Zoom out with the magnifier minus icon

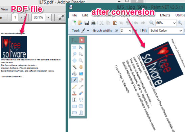point(152,23)
